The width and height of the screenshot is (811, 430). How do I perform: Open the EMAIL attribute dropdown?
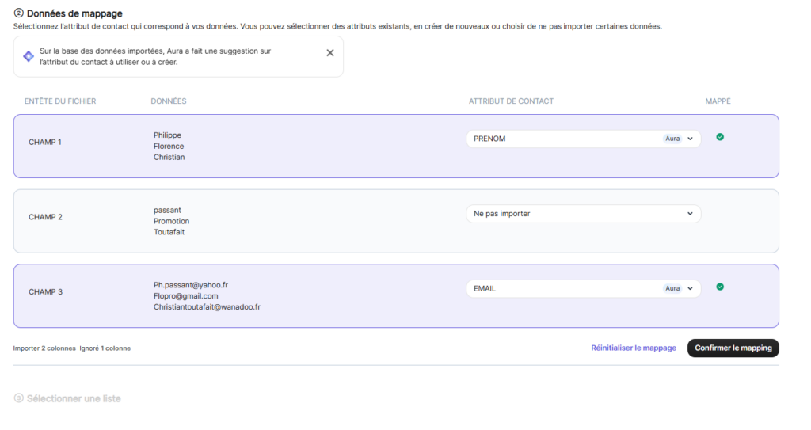[690, 288]
